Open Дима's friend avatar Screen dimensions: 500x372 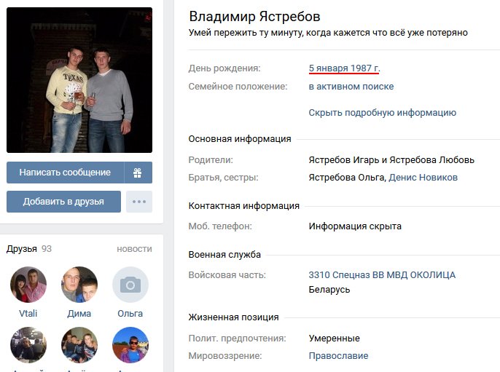point(79,285)
